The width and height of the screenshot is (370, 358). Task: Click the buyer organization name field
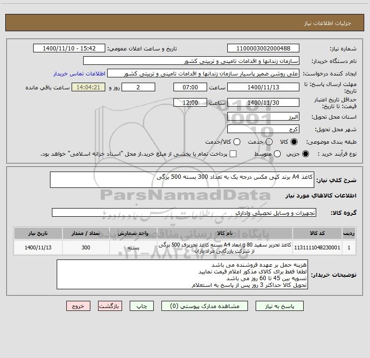pyautogui.click(x=191, y=61)
